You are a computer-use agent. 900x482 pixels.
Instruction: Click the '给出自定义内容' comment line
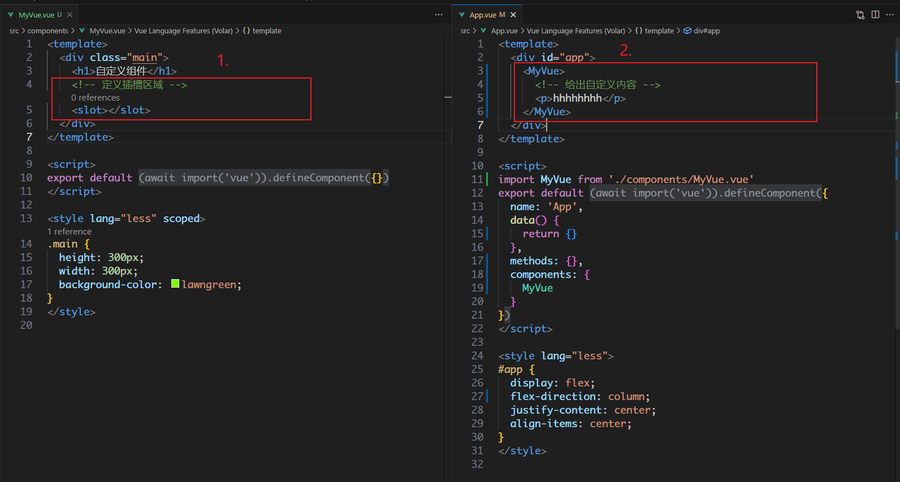pyautogui.click(x=598, y=85)
